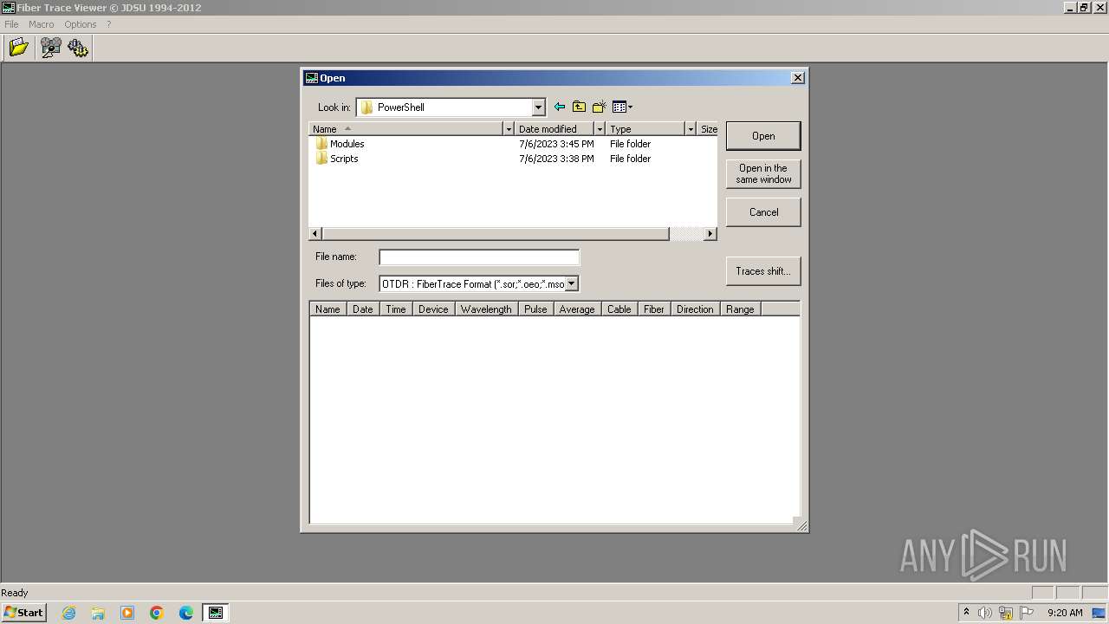Click trace list Date column header
The image size is (1109, 624).
[x=363, y=309]
